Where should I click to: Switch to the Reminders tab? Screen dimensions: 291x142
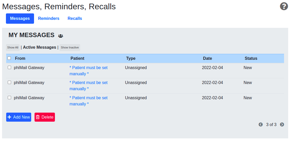coord(49,19)
